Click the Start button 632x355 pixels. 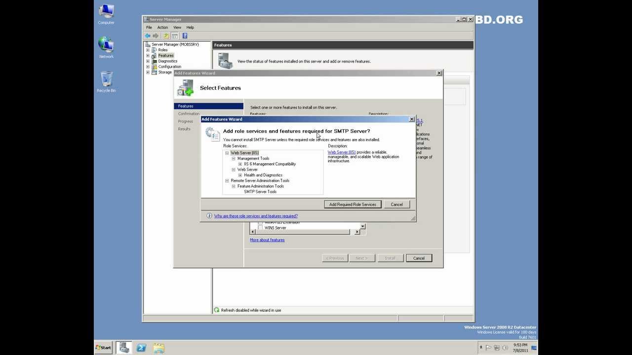click(104, 348)
